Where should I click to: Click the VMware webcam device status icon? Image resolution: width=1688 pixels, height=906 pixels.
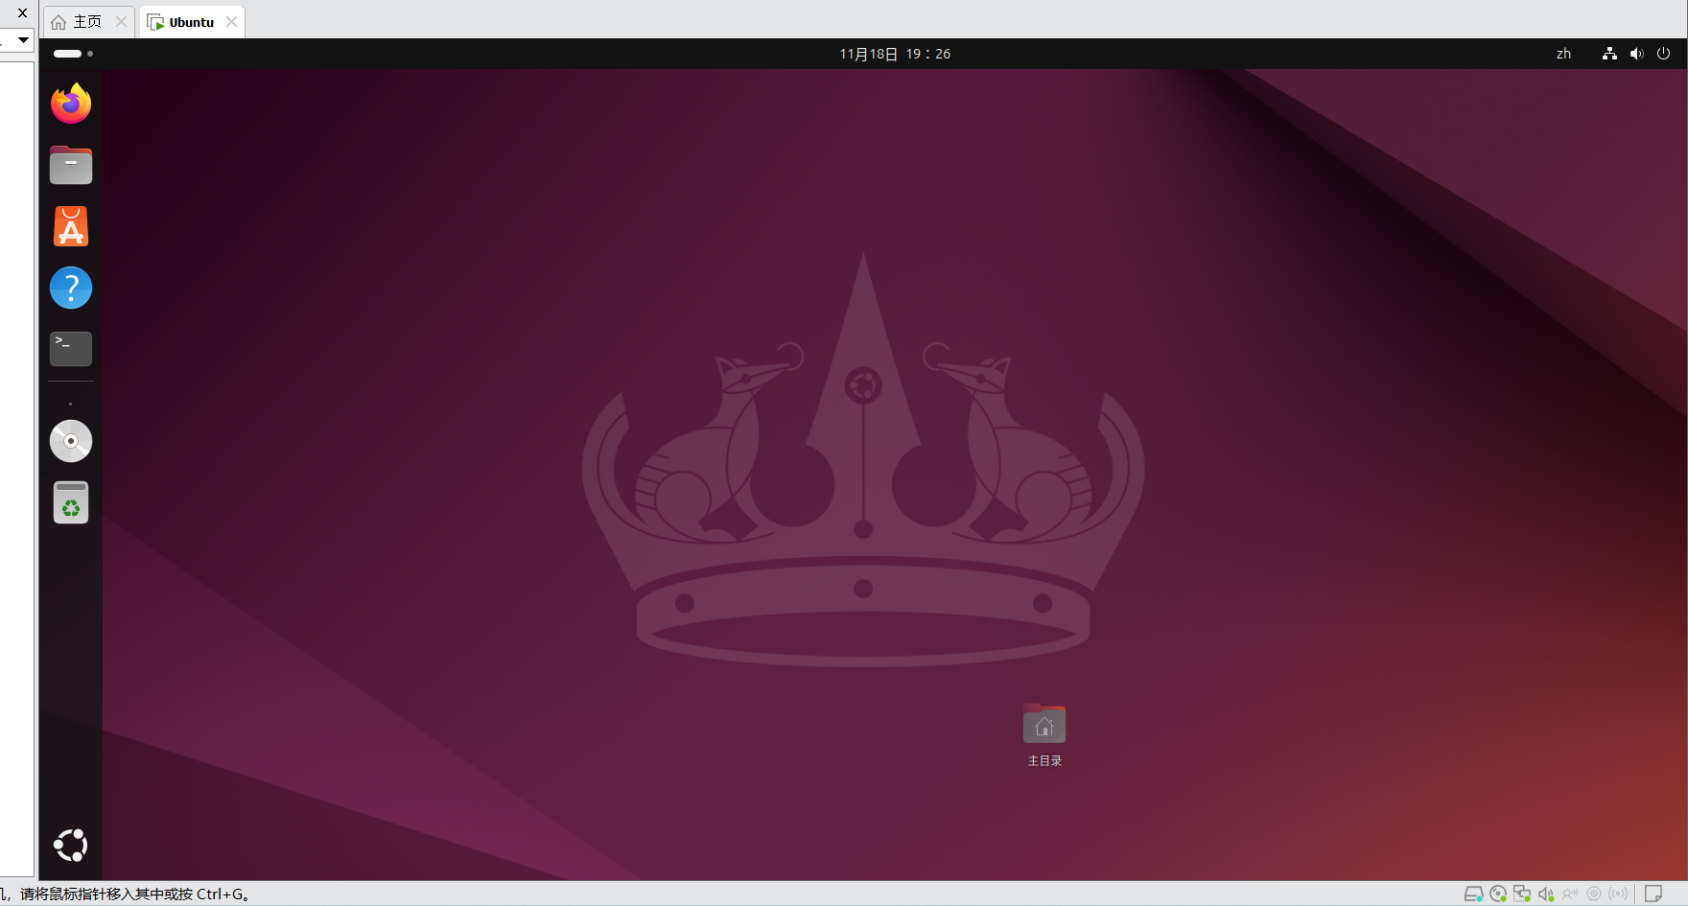pyautogui.click(x=1594, y=894)
